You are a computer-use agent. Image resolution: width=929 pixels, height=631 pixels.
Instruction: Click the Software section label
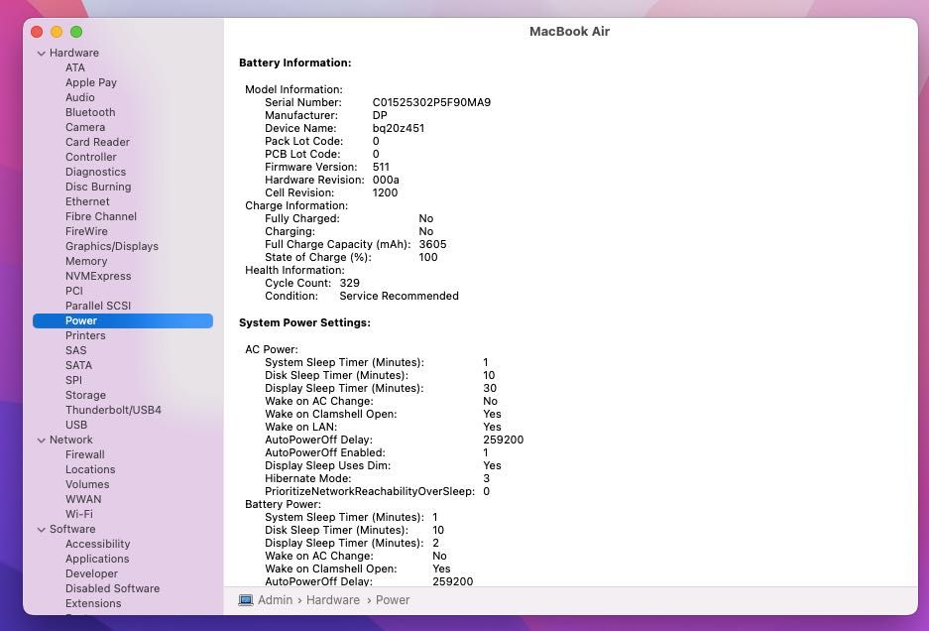[x=72, y=529]
